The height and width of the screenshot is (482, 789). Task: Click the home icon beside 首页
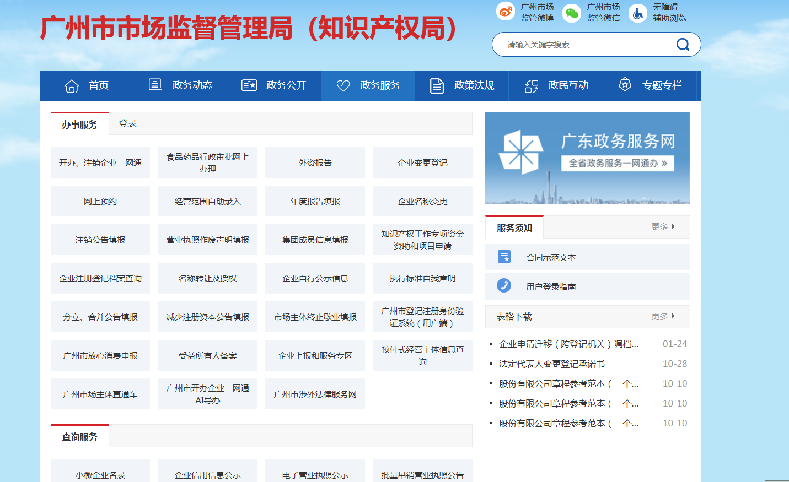(x=72, y=86)
